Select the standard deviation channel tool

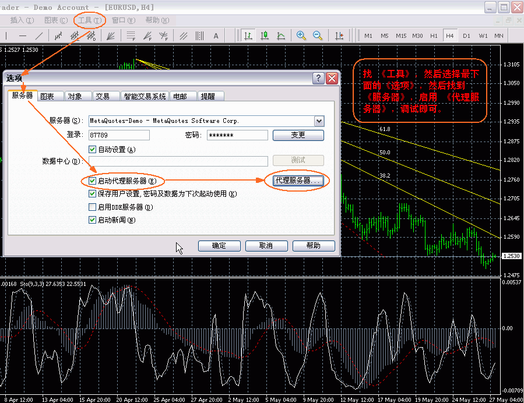[92, 36]
